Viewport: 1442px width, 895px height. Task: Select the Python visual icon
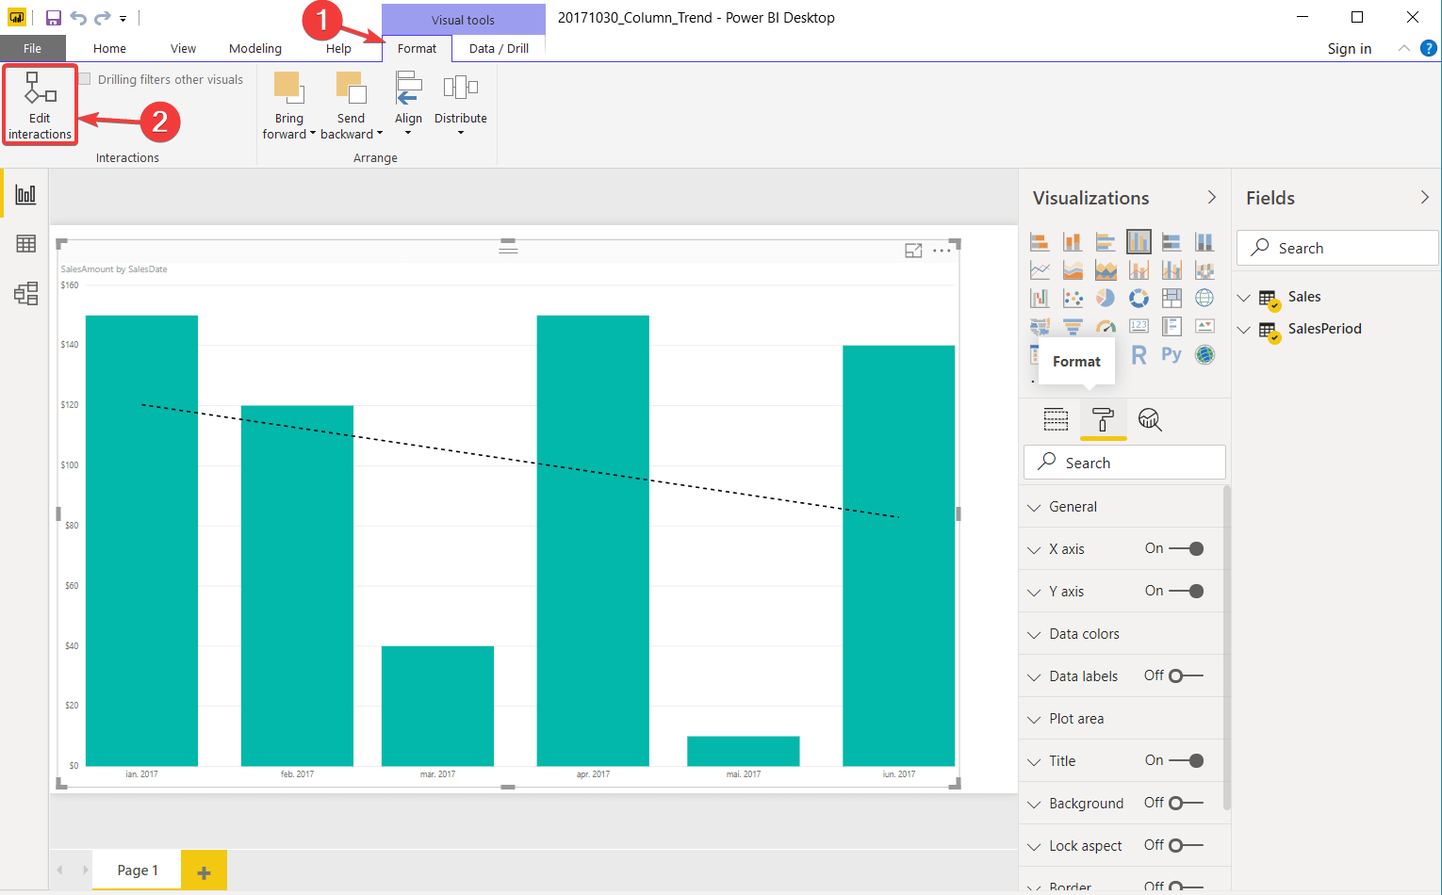click(x=1172, y=354)
